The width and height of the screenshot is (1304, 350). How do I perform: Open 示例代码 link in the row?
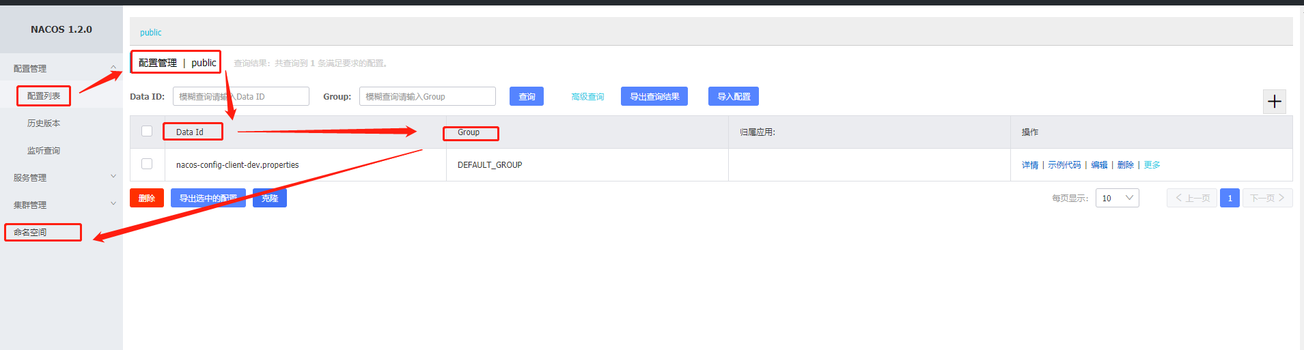1064,165
